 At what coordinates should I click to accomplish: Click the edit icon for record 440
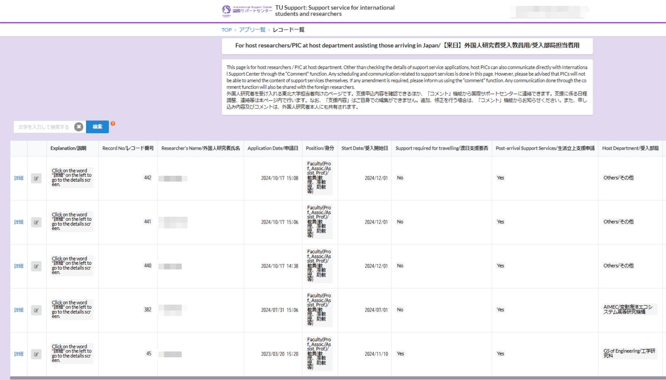coord(36,266)
